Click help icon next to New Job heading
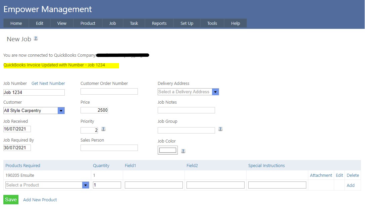Viewport: 365px width, 210px height. 36,39
